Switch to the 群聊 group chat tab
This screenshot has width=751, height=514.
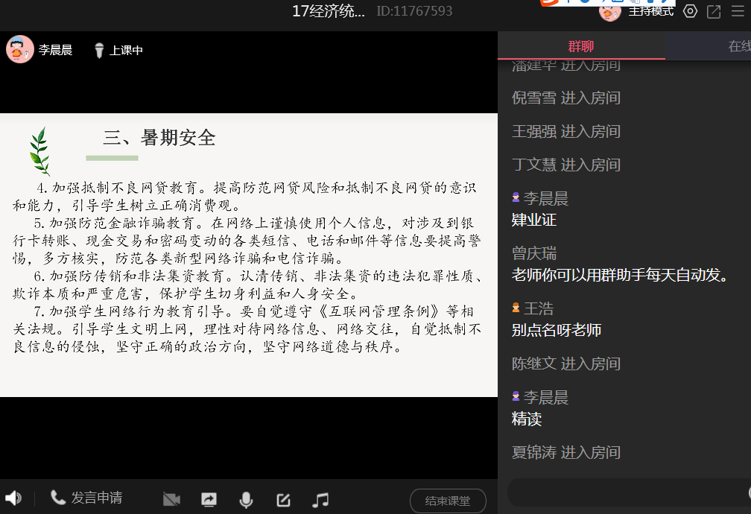(581, 46)
